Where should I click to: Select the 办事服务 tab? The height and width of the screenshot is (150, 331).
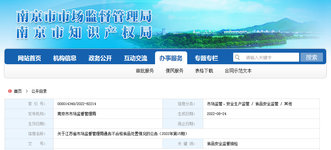pyautogui.click(x=171, y=58)
